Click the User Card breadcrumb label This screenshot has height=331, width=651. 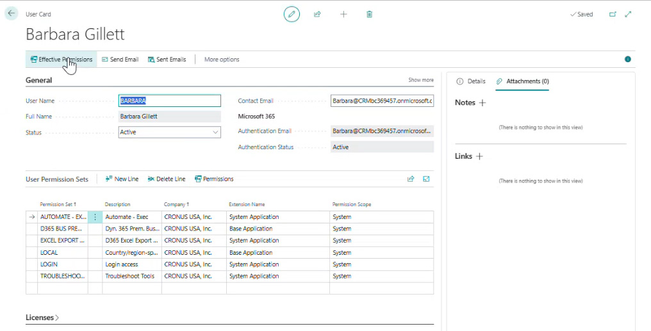tap(38, 14)
